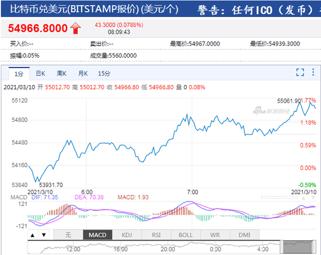The image size is (321, 255).
Task: Switch to the 1分 chart tab
Action: (19, 74)
